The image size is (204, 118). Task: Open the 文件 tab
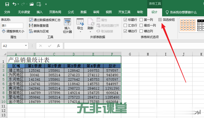pos(7,12)
